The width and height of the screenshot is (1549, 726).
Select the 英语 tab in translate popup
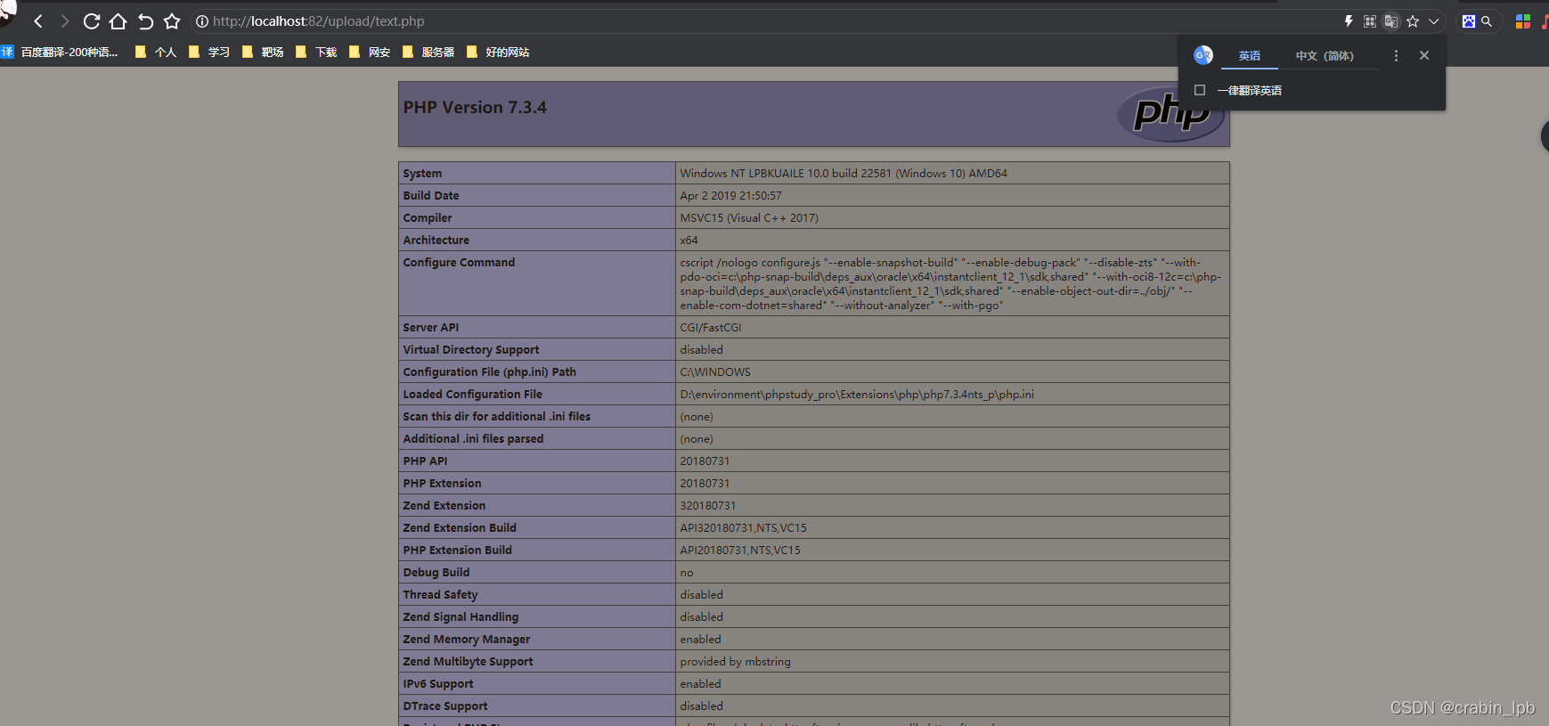(1250, 55)
